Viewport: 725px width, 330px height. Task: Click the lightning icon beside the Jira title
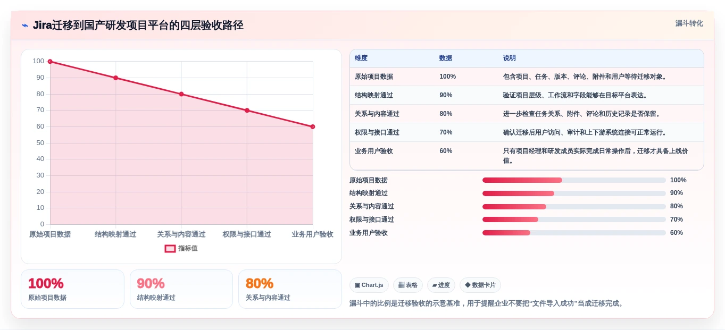[25, 26]
